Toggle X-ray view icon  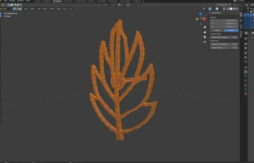224,9
